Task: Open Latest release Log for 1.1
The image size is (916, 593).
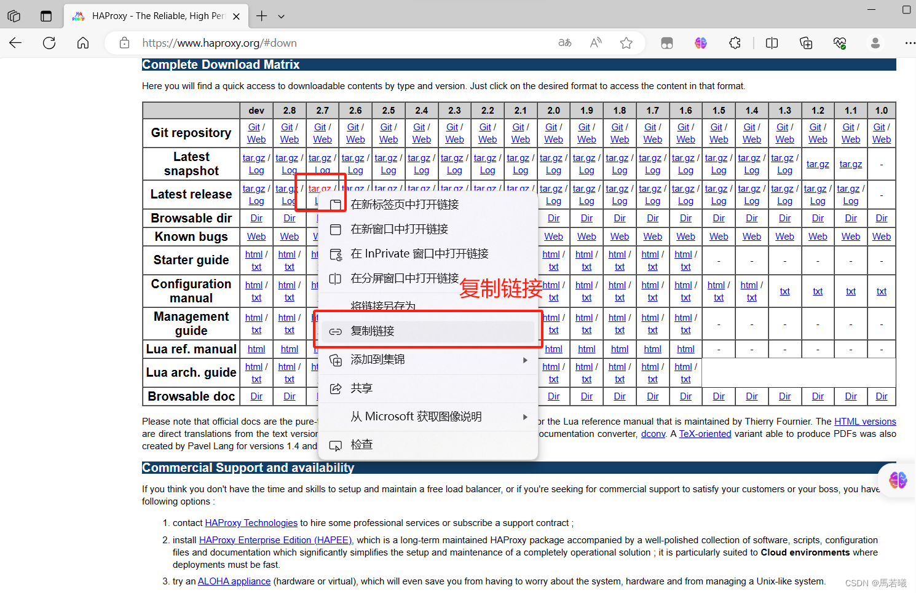Action: (x=851, y=201)
